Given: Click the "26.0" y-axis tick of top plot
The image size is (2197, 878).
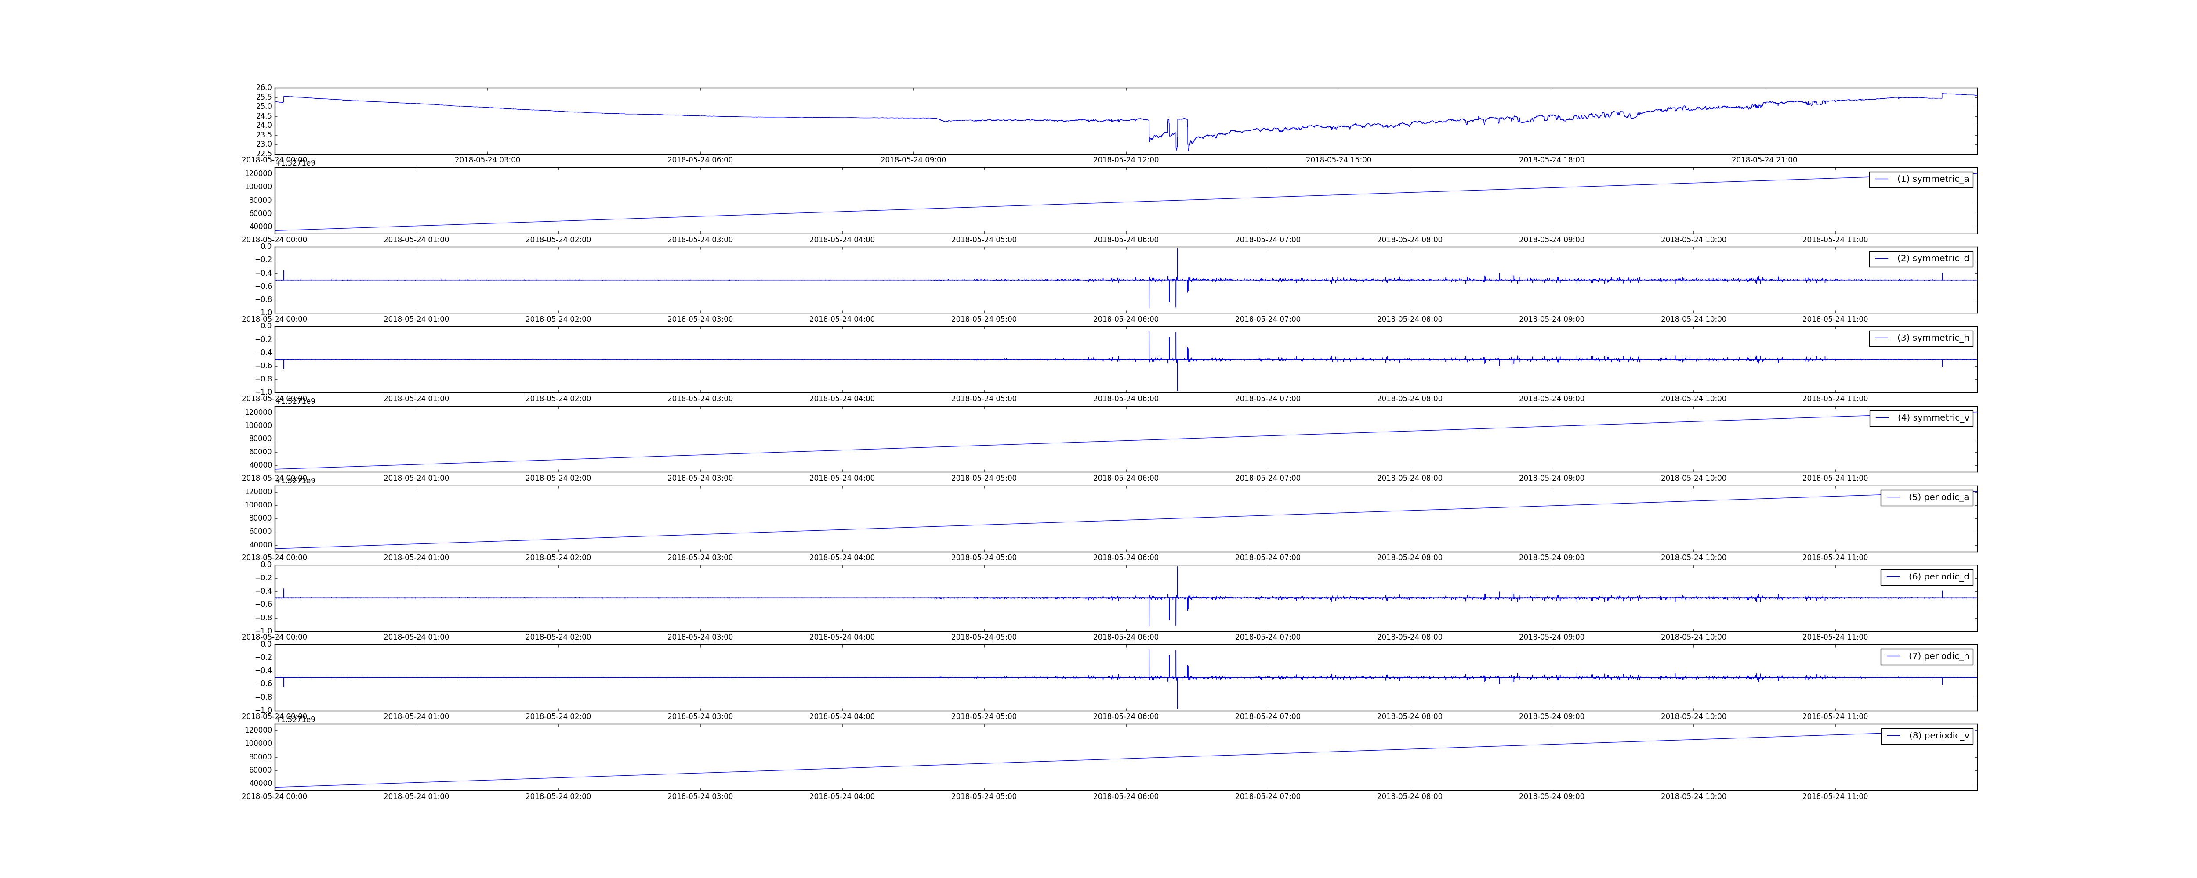Looking at the screenshot, I should pyautogui.click(x=264, y=88).
